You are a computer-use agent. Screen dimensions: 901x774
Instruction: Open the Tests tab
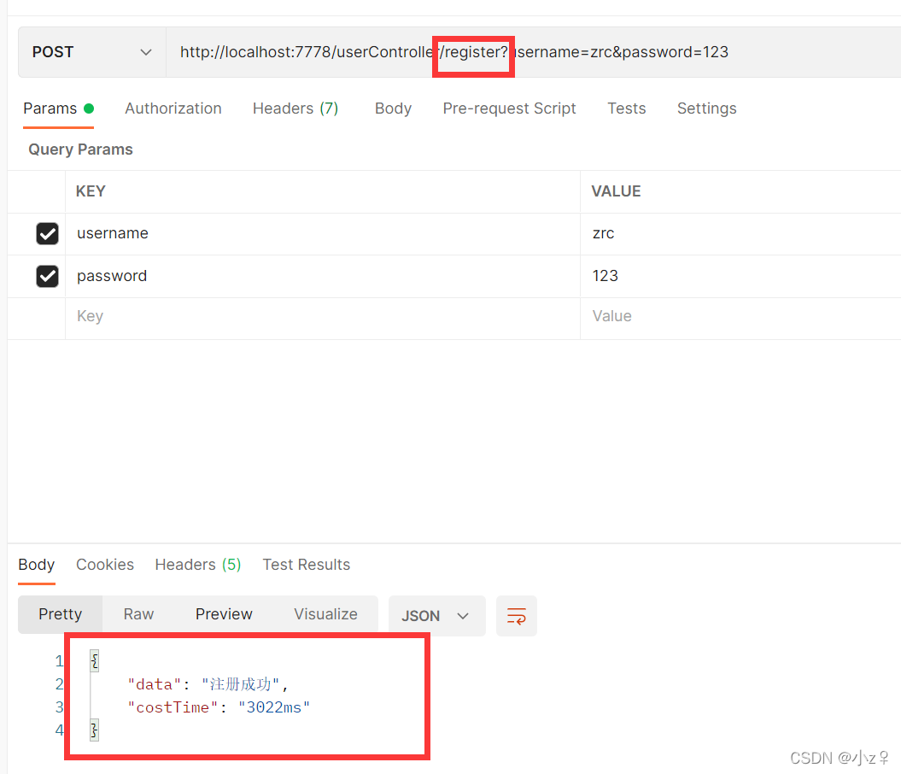pos(626,108)
